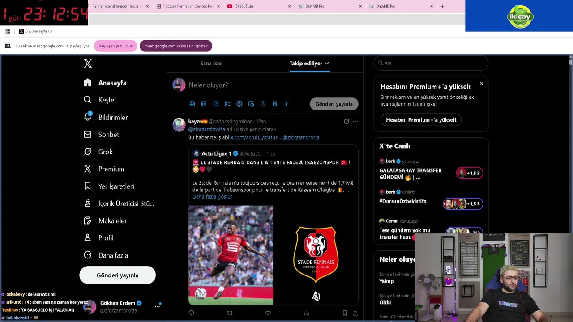Open Keşfet explore page
The image size is (573, 322).
(x=100, y=100)
